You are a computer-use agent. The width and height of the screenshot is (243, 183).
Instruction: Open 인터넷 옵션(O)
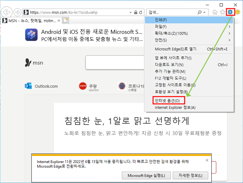coord(189,101)
